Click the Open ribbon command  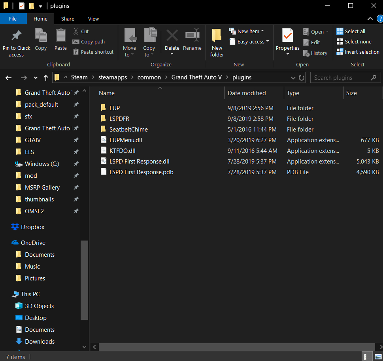(x=316, y=32)
